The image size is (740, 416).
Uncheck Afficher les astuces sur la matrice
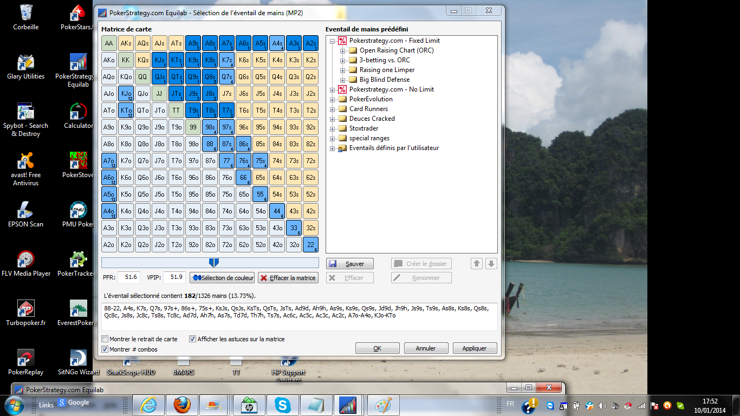[192, 339]
